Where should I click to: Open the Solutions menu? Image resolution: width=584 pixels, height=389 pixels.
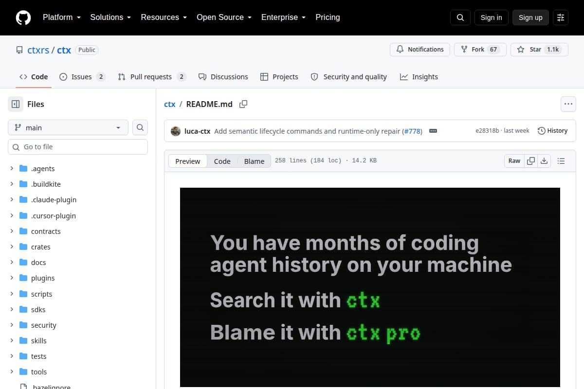click(110, 18)
